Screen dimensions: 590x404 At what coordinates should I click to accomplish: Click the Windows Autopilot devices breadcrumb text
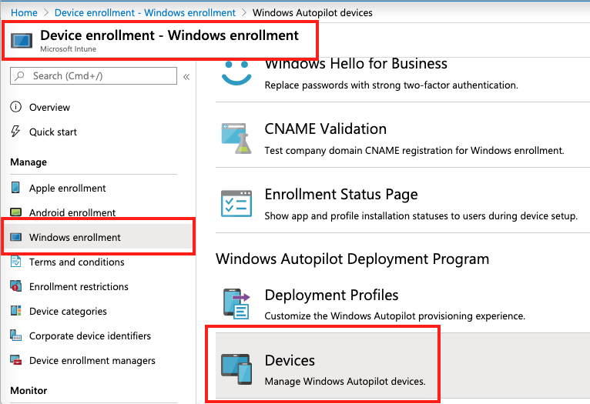point(312,13)
